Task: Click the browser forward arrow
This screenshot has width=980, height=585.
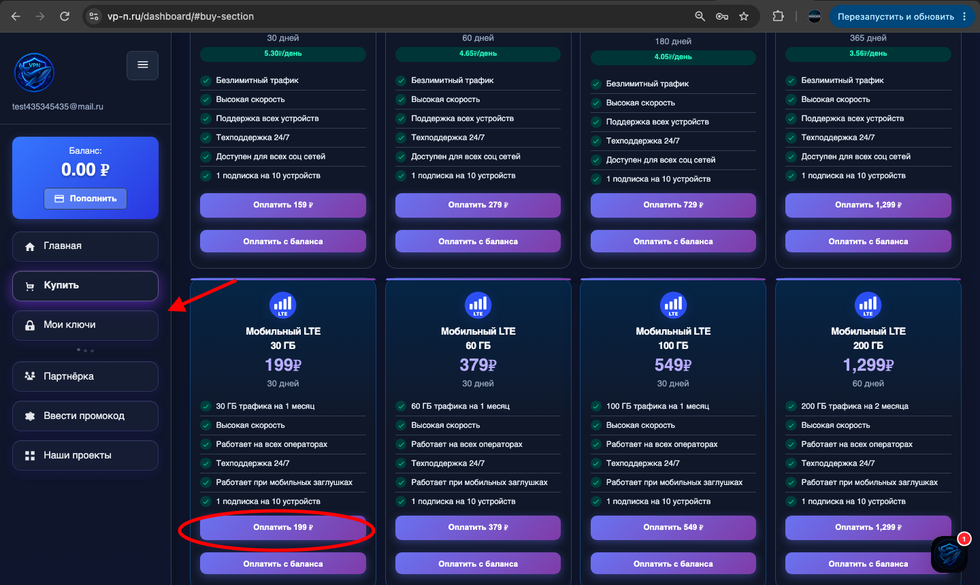Action: [x=40, y=16]
